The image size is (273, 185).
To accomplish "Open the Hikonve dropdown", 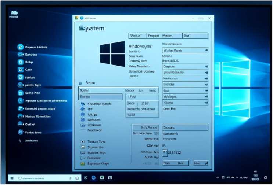I will [185, 103].
